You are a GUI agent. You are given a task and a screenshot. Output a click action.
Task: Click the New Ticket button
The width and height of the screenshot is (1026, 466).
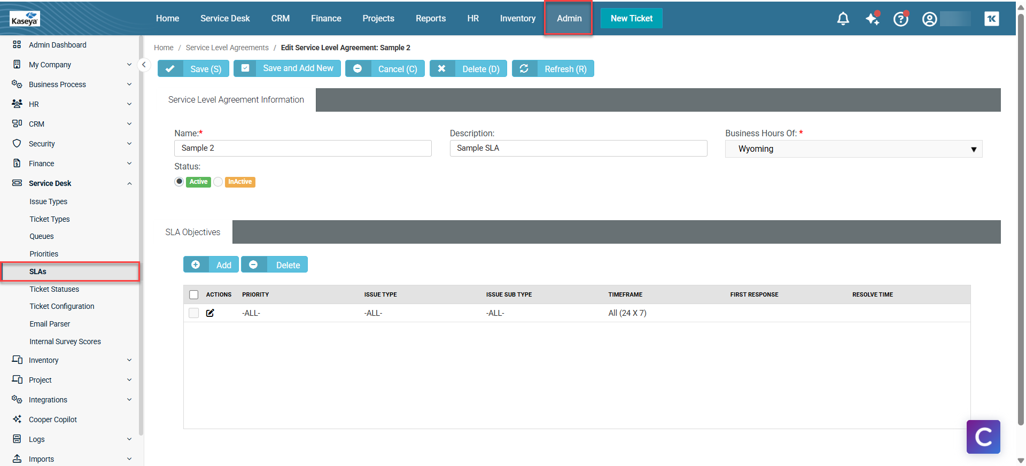632,18
